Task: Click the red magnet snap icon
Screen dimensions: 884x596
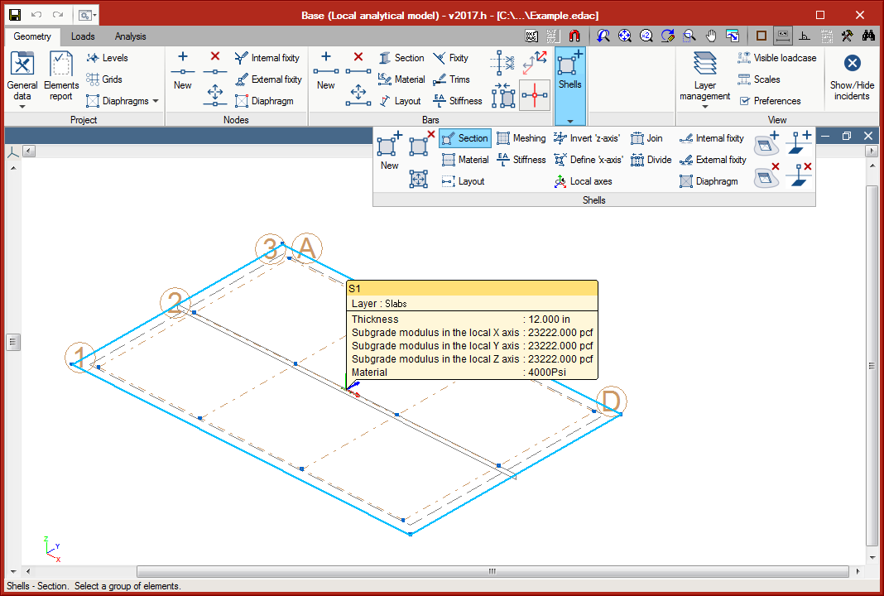Action: pyautogui.click(x=574, y=36)
